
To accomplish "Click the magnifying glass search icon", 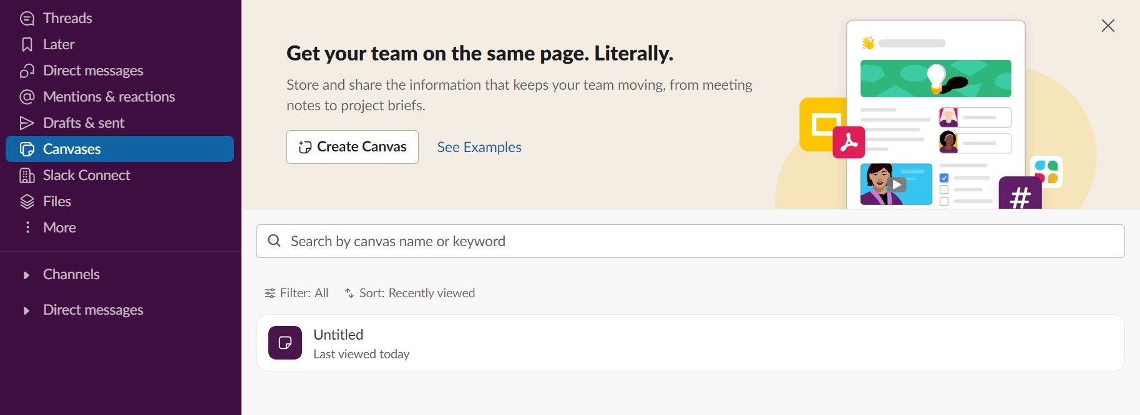I will (x=274, y=241).
